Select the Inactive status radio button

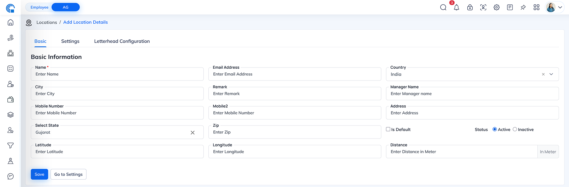click(515, 129)
